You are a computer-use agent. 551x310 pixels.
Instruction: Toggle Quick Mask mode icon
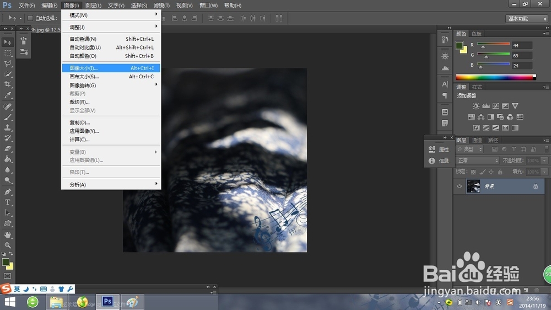7,276
